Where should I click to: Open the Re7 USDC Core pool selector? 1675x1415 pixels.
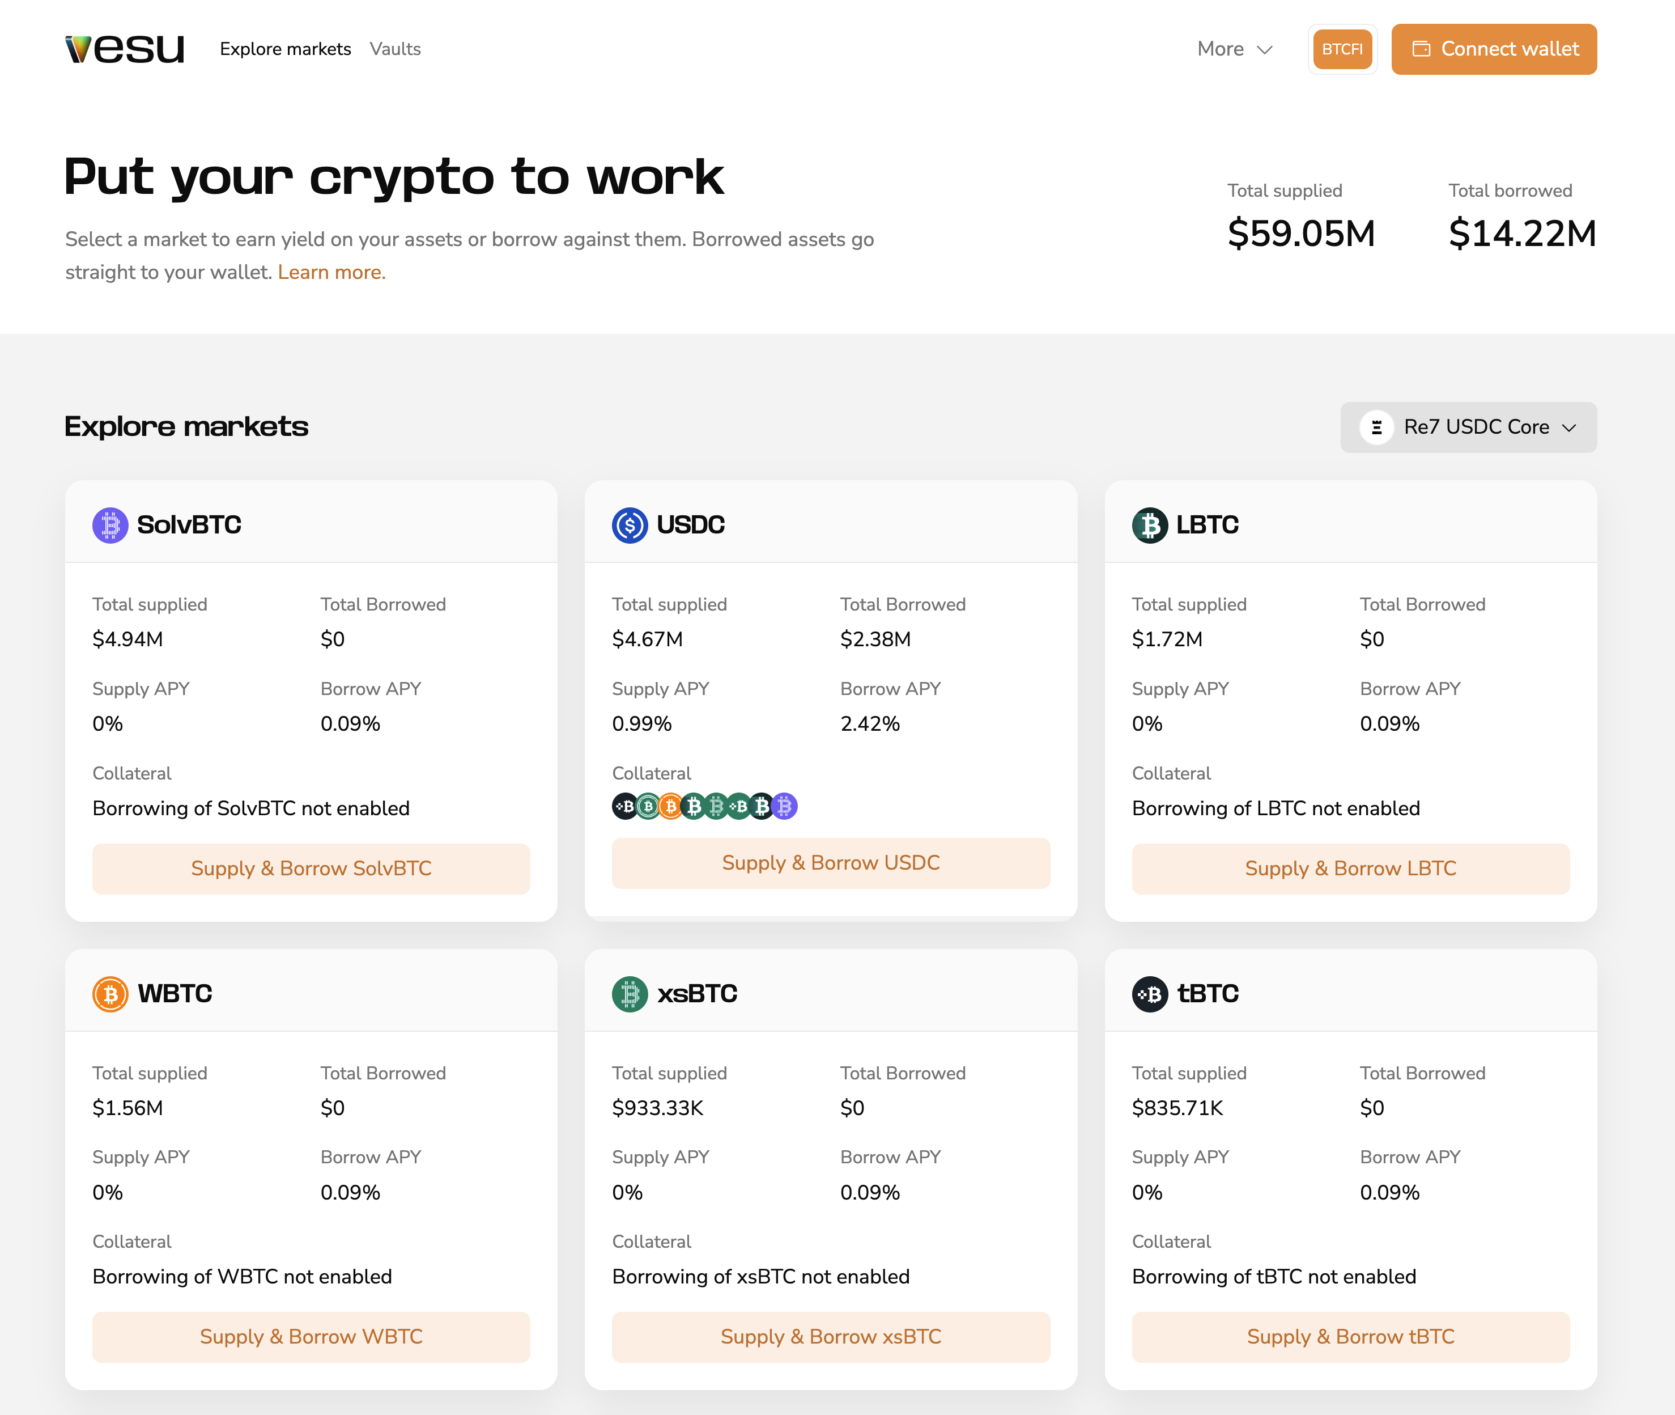[x=1468, y=427]
